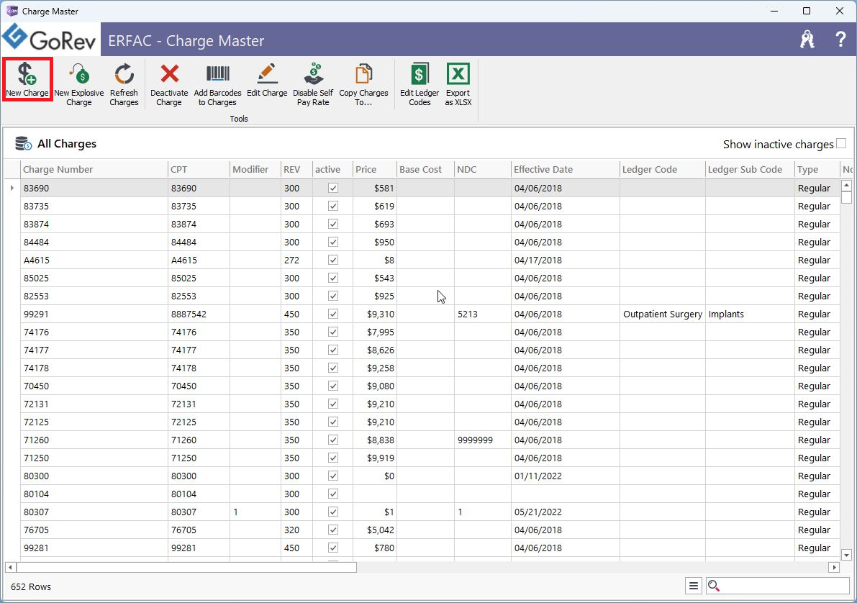Click price cell $8,626
Screen dimensions: 857x603
374,350
